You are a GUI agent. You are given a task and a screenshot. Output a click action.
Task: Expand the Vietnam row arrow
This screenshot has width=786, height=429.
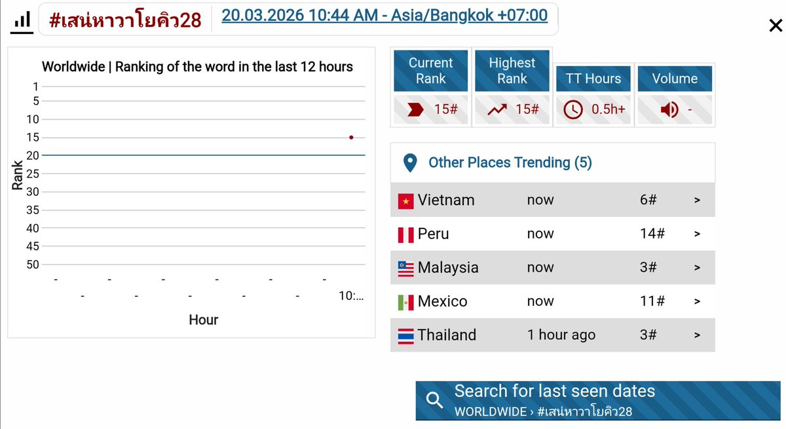click(x=697, y=200)
